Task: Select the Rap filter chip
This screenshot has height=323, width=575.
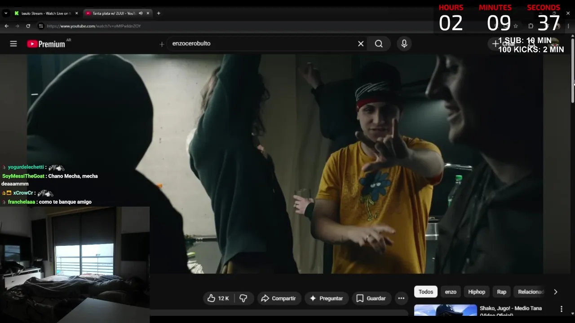Action: (502, 292)
